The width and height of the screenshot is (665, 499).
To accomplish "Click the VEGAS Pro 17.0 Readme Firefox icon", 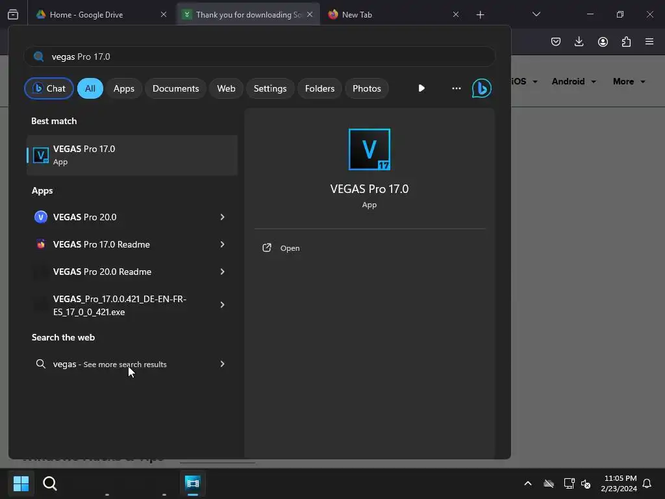I will pos(41,244).
